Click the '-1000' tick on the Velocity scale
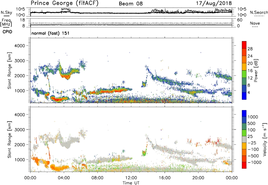Screen dimensions: 268x185 (x=254, y=162)
